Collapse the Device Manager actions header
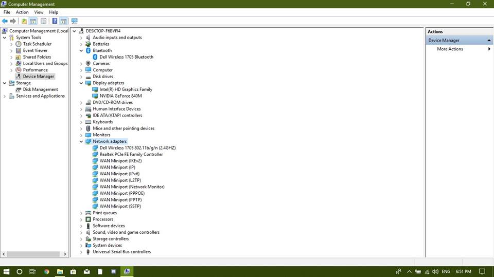This screenshot has width=494, height=277. [489, 40]
